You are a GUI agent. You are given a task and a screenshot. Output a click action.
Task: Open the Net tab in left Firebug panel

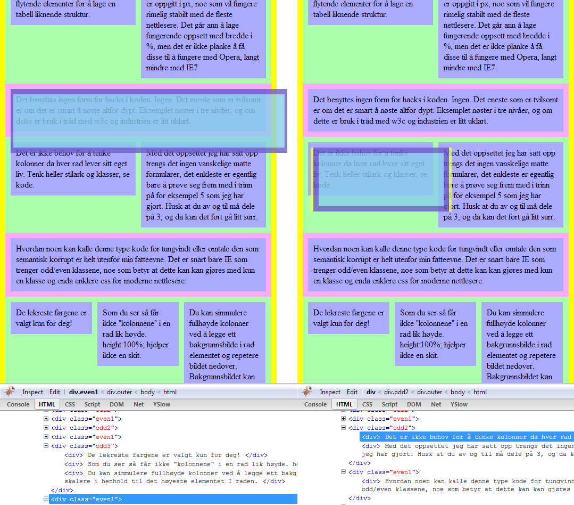(x=139, y=404)
